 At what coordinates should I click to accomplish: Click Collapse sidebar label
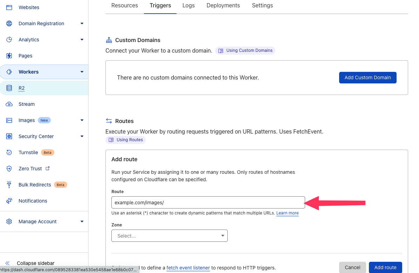coord(35,263)
